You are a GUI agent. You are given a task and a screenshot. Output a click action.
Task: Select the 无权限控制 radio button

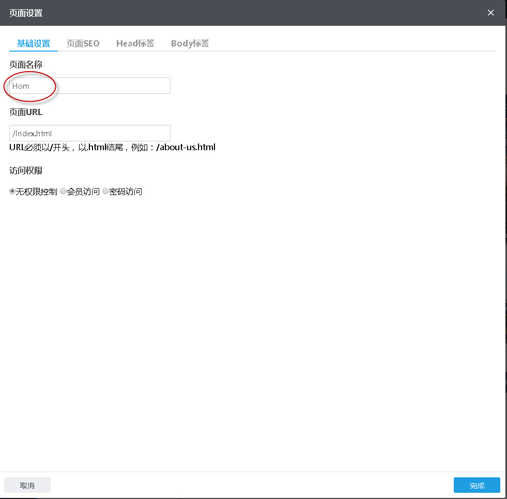pos(12,191)
